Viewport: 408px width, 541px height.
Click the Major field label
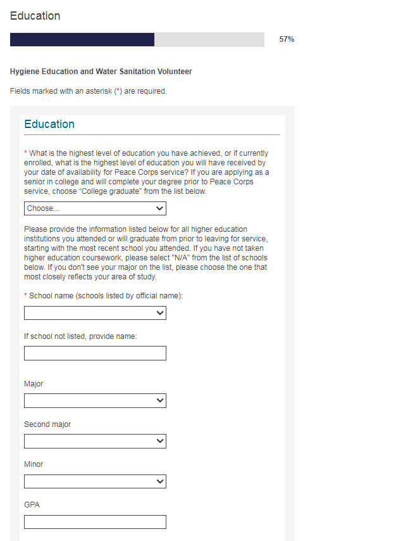[34, 384]
